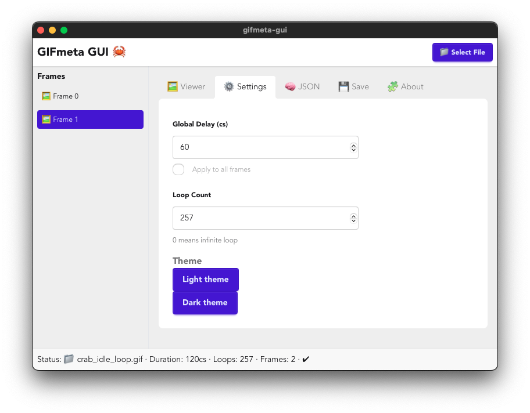Viewport: 530px width, 413px height.
Task: Click the framed picture icon on Frame 1
Action: coord(45,119)
